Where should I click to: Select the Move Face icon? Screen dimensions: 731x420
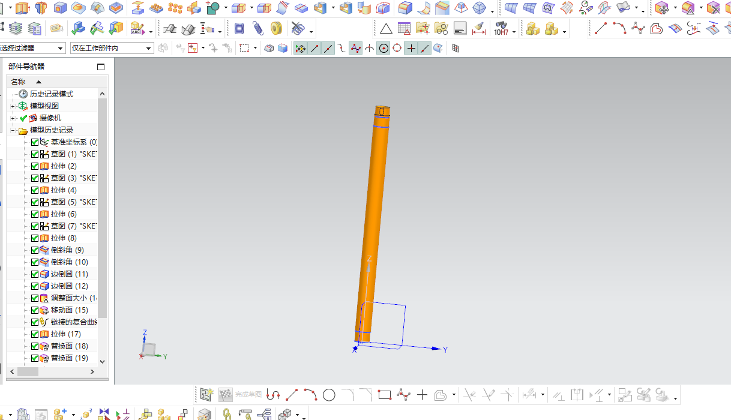point(662,8)
